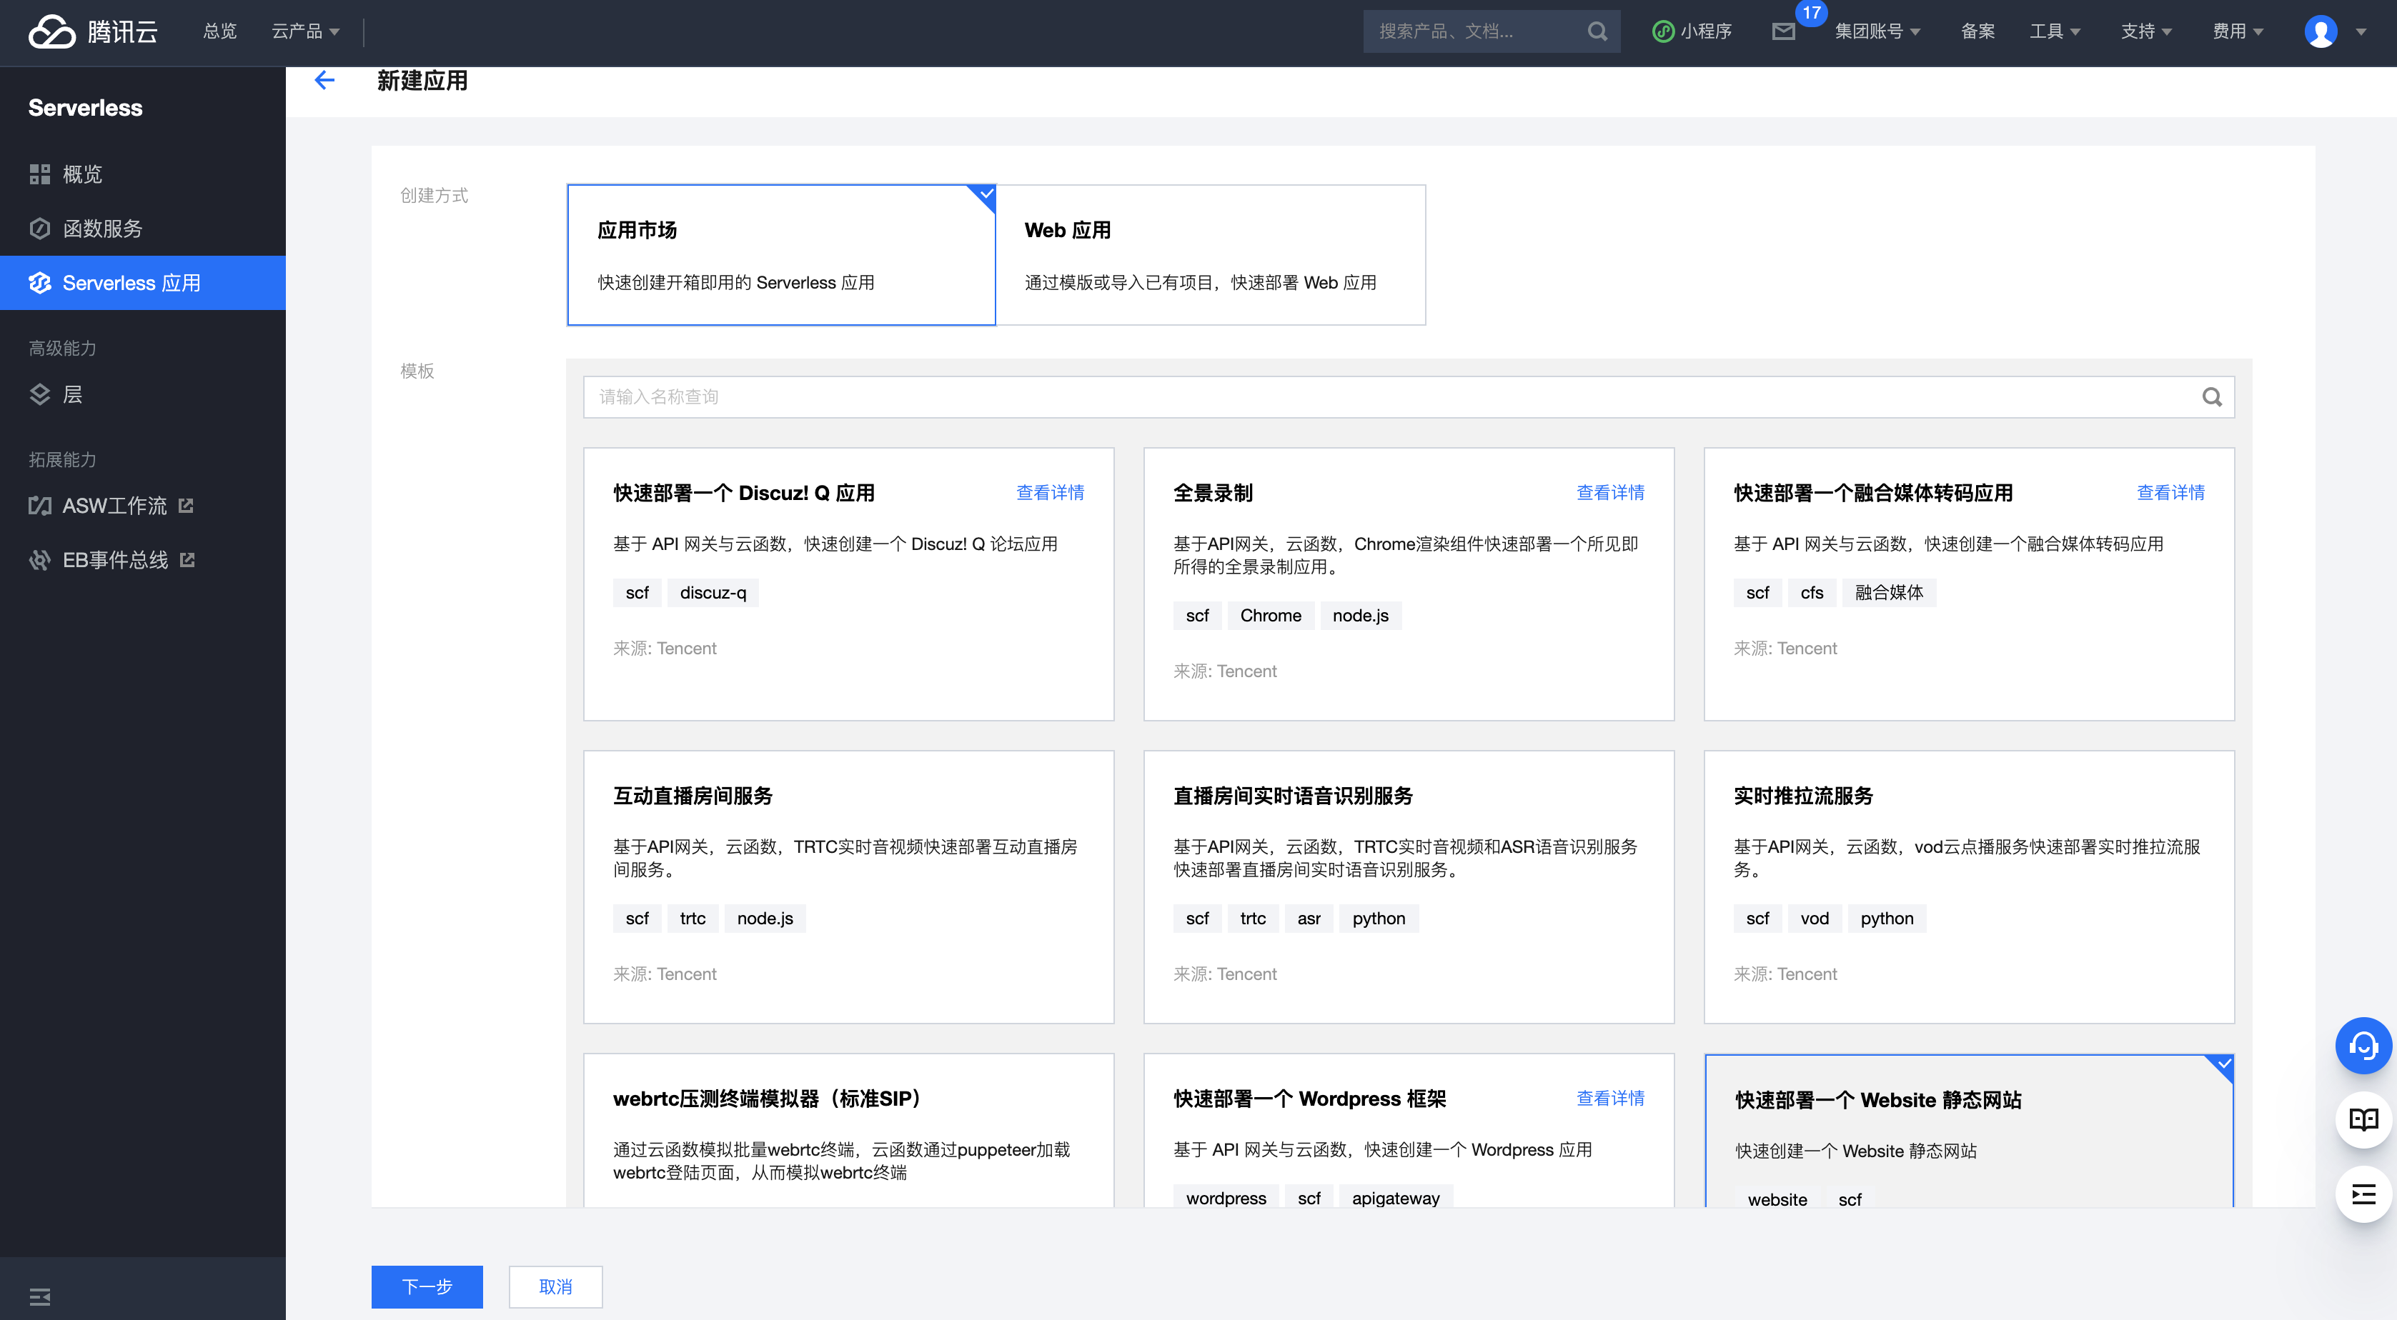Open 查看详情 for 融合媒体转码应用

coord(2170,493)
